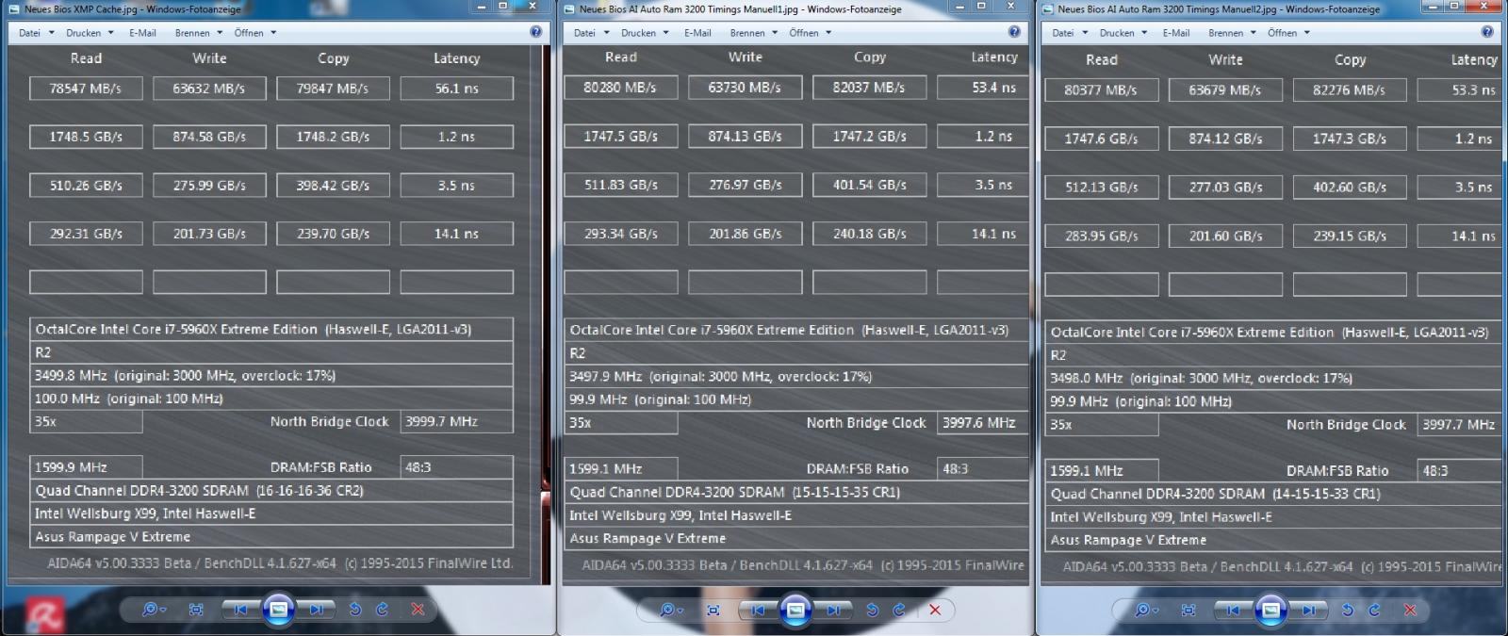Rotate clockwise in Timings Manuell1 window
The image size is (1508, 636).
[x=899, y=610]
